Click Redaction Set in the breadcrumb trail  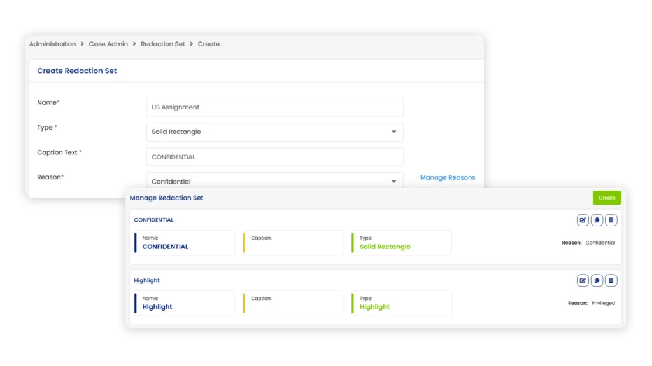pos(163,44)
